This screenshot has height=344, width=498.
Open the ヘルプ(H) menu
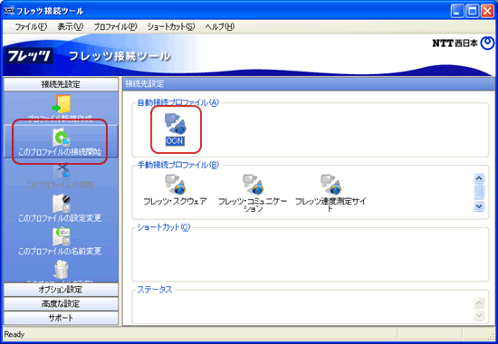tap(220, 26)
